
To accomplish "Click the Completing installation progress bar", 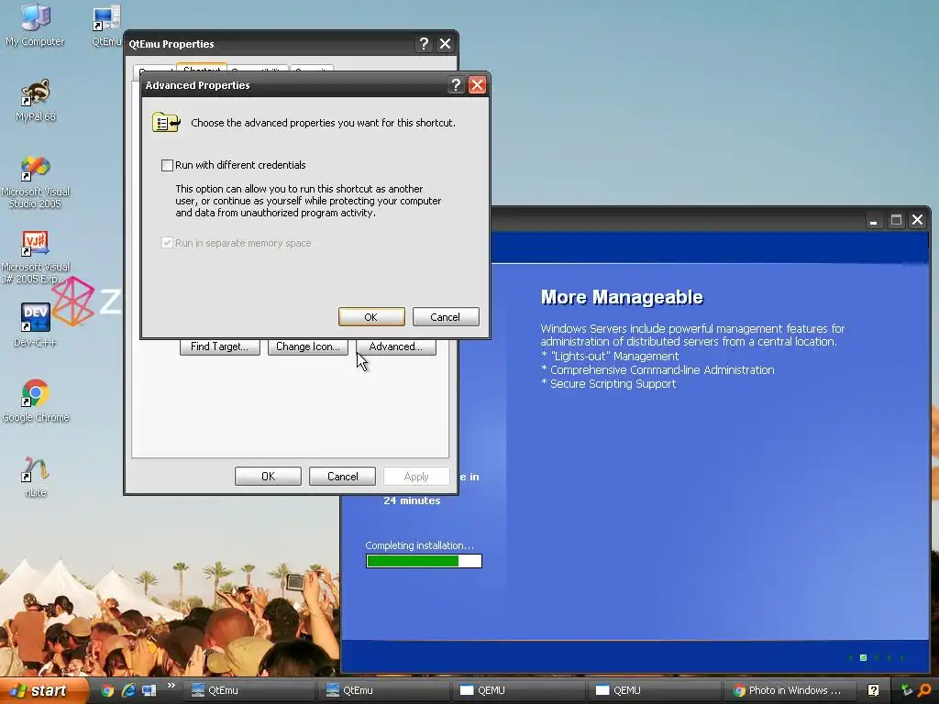I will click(x=424, y=561).
